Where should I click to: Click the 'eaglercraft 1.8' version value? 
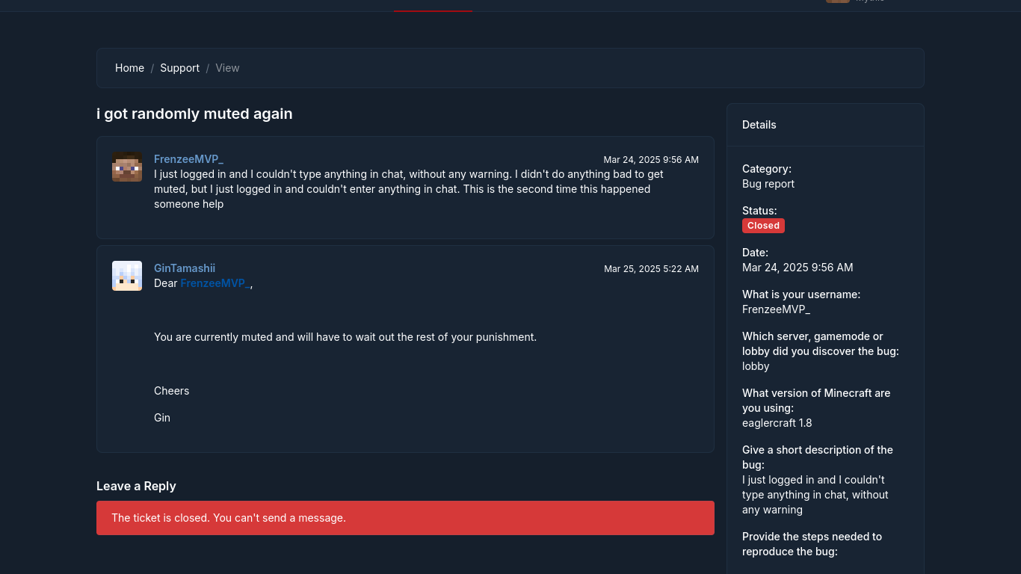click(x=777, y=423)
